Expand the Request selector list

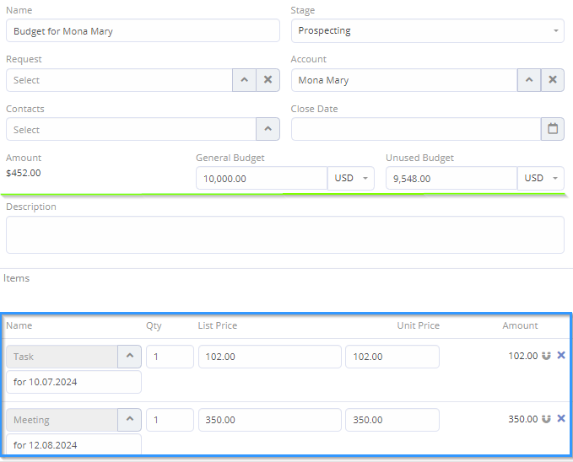click(x=245, y=80)
